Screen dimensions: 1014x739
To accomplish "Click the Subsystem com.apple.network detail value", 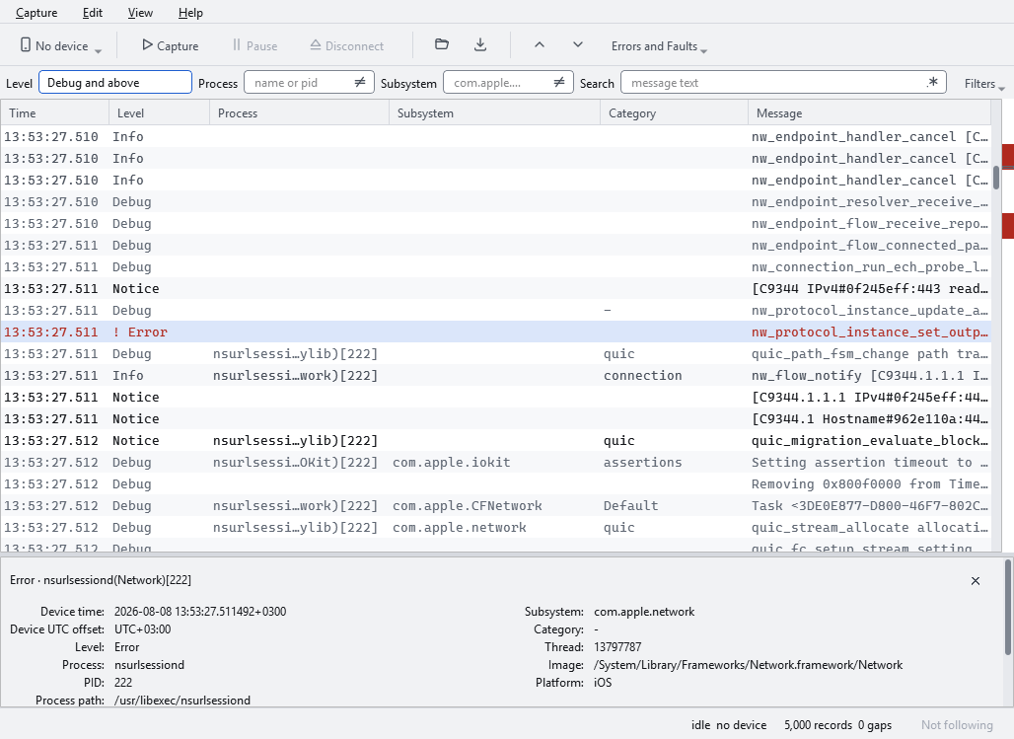I will 644,612.
